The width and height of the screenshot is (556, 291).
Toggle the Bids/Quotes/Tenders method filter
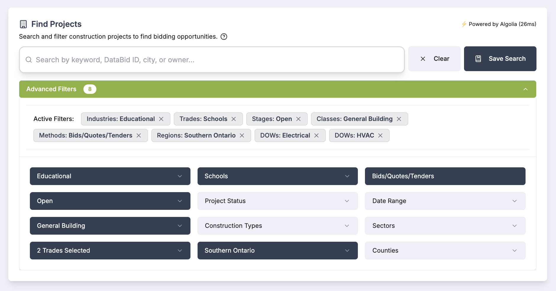[445, 176]
